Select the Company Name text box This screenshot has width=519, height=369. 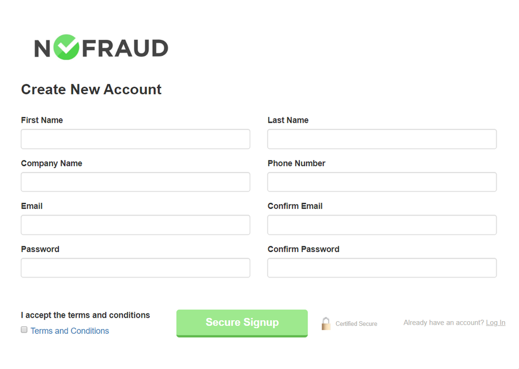(x=136, y=182)
